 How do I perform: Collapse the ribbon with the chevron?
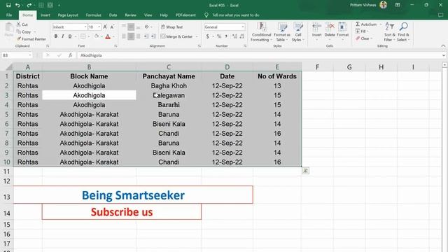coord(443,46)
